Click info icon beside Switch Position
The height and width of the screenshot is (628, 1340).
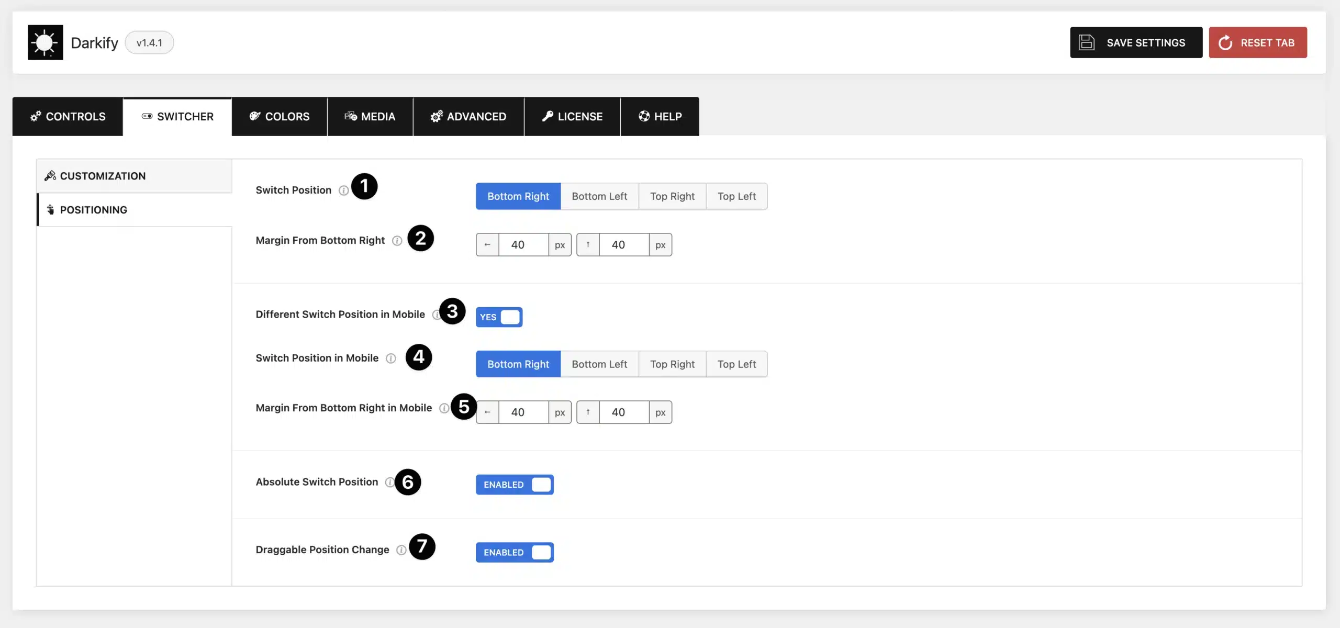point(343,190)
